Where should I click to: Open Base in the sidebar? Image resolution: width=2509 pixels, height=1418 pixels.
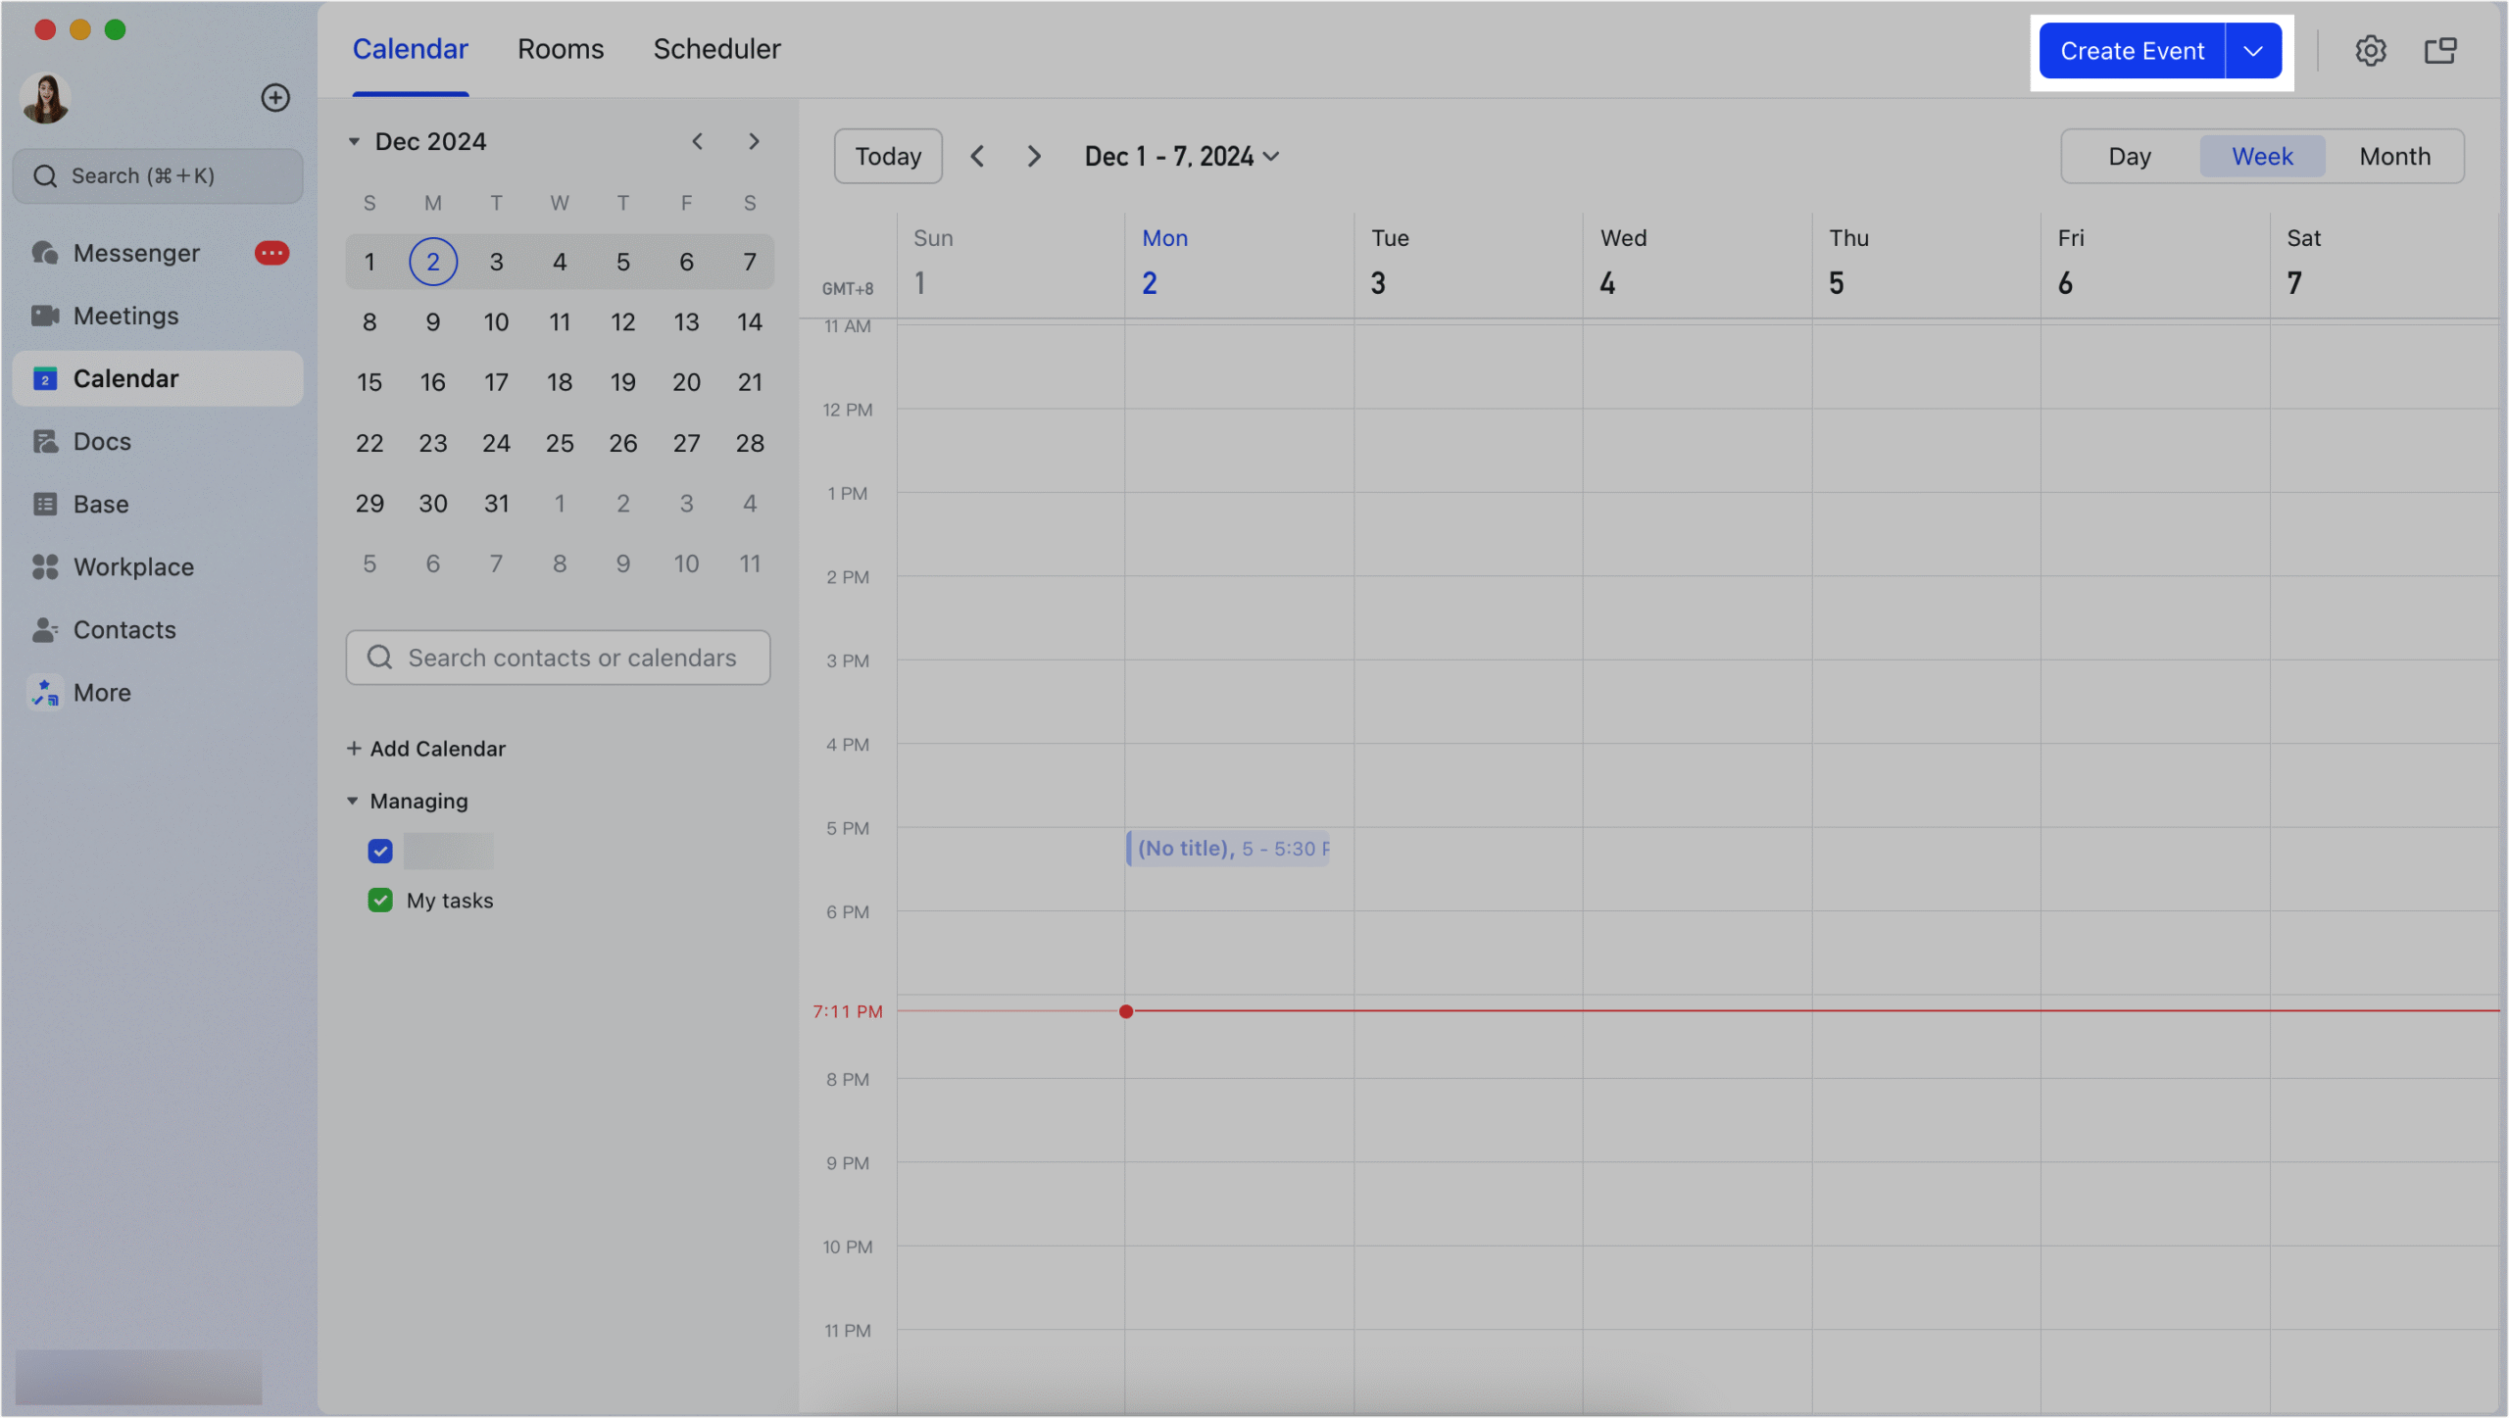coord(157,504)
